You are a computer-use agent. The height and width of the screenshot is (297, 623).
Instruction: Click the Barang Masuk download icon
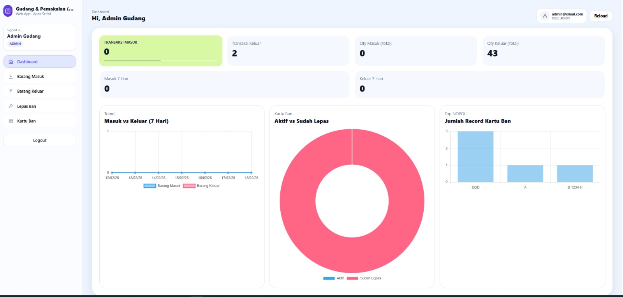coord(11,77)
